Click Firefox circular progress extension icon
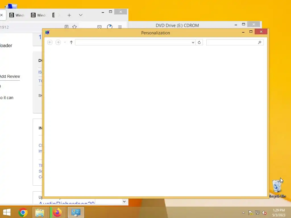Image resolution: width=291 pixels, height=218 pixels. click(110, 27)
